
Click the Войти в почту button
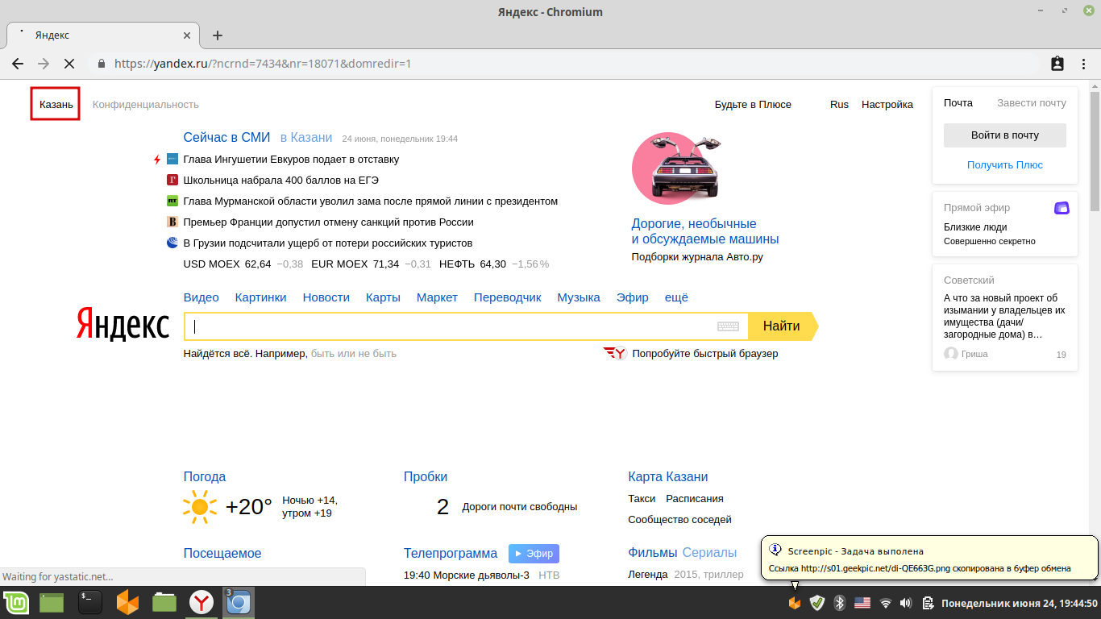click(1005, 135)
